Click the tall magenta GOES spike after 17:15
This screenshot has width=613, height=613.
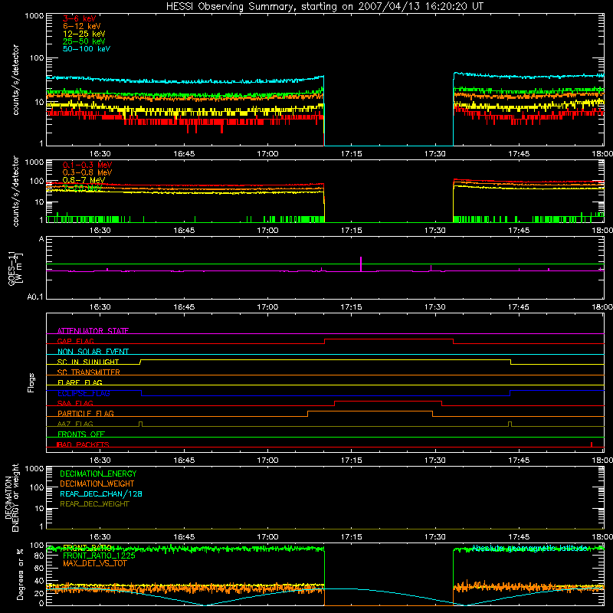(361, 264)
